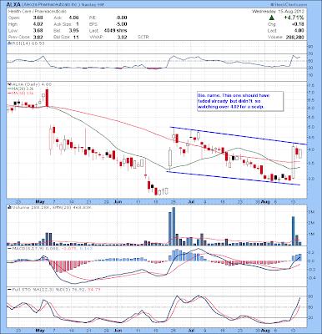The height and width of the screenshot is (334, 322).
Task: Click the Aug 13 volume spike bar
Action: (293, 231)
